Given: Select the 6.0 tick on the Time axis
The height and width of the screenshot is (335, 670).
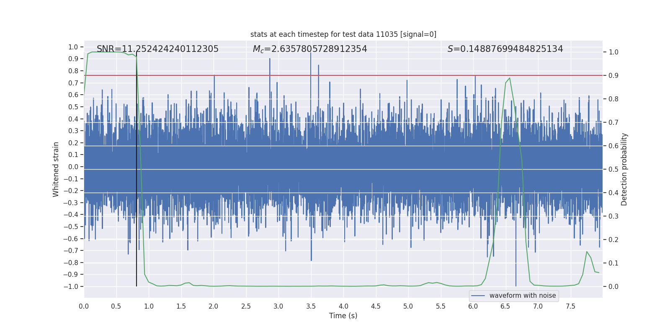Looking at the screenshot, I should [x=473, y=307].
